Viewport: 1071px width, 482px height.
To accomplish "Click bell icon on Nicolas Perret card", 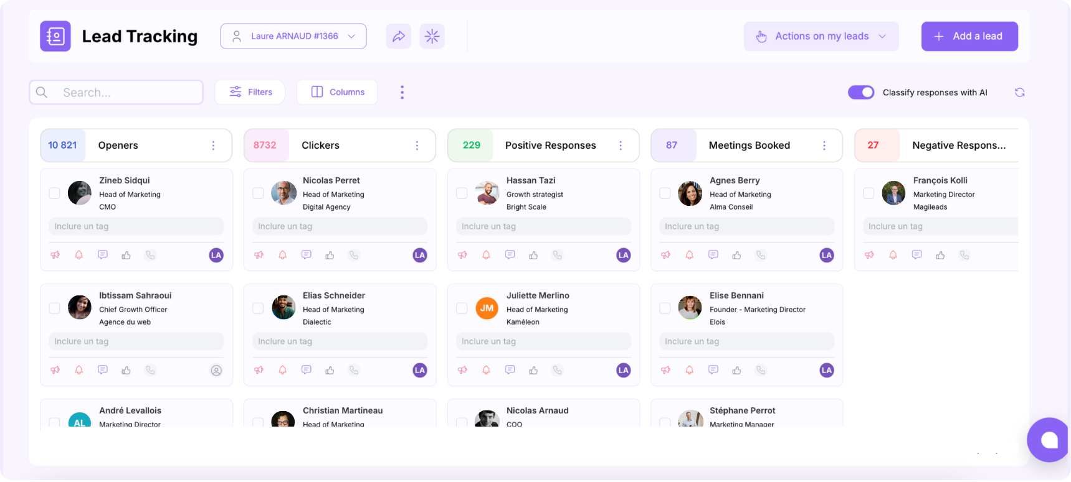I will pos(282,255).
